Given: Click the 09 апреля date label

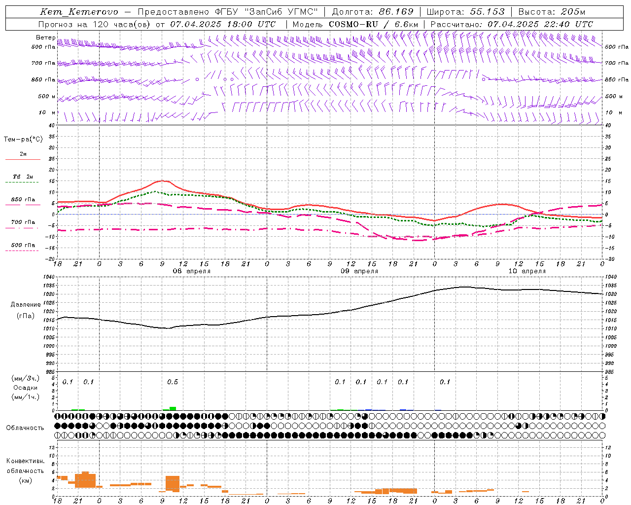Looking at the screenshot, I should (x=359, y=271).
